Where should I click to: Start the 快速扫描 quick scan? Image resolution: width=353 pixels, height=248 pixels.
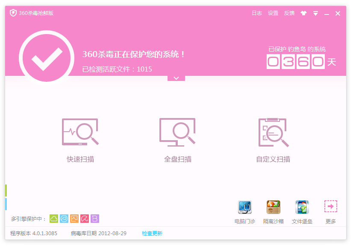coord(80,140)
